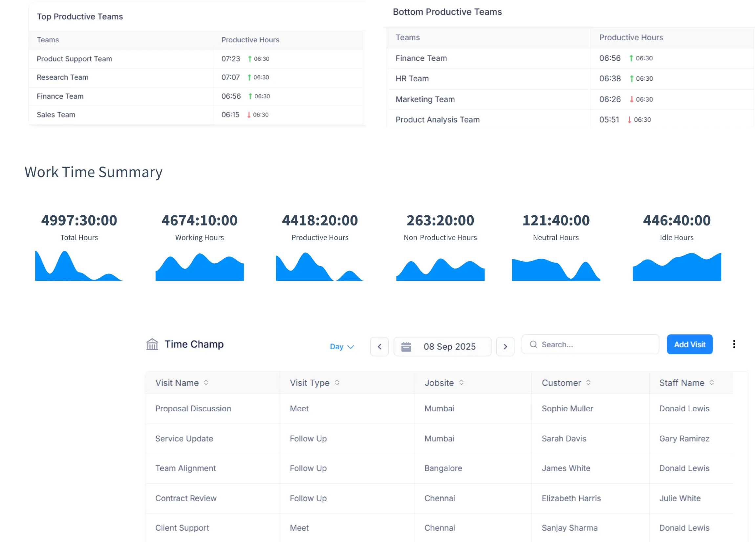Open the three-dot kebab menu
The width and height of the screenshot is (755, 542).
[x=734, y=344]
